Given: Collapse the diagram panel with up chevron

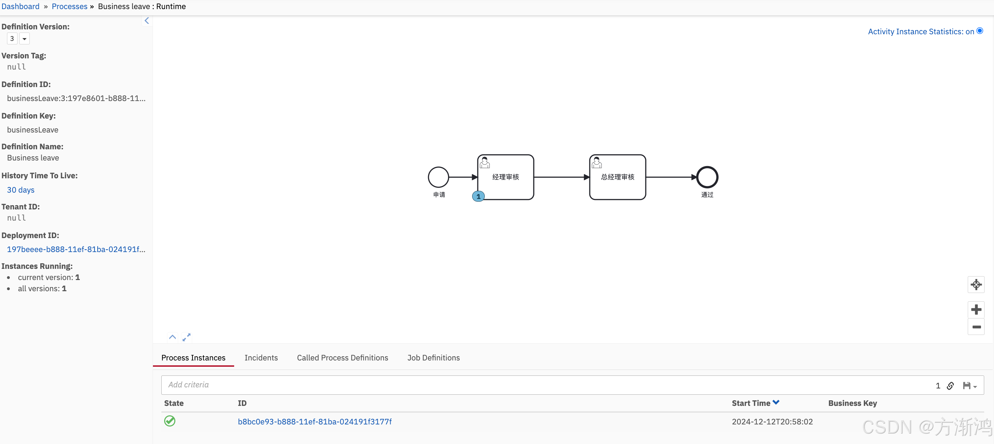Looking at the screenshot, I should [173, 337].
